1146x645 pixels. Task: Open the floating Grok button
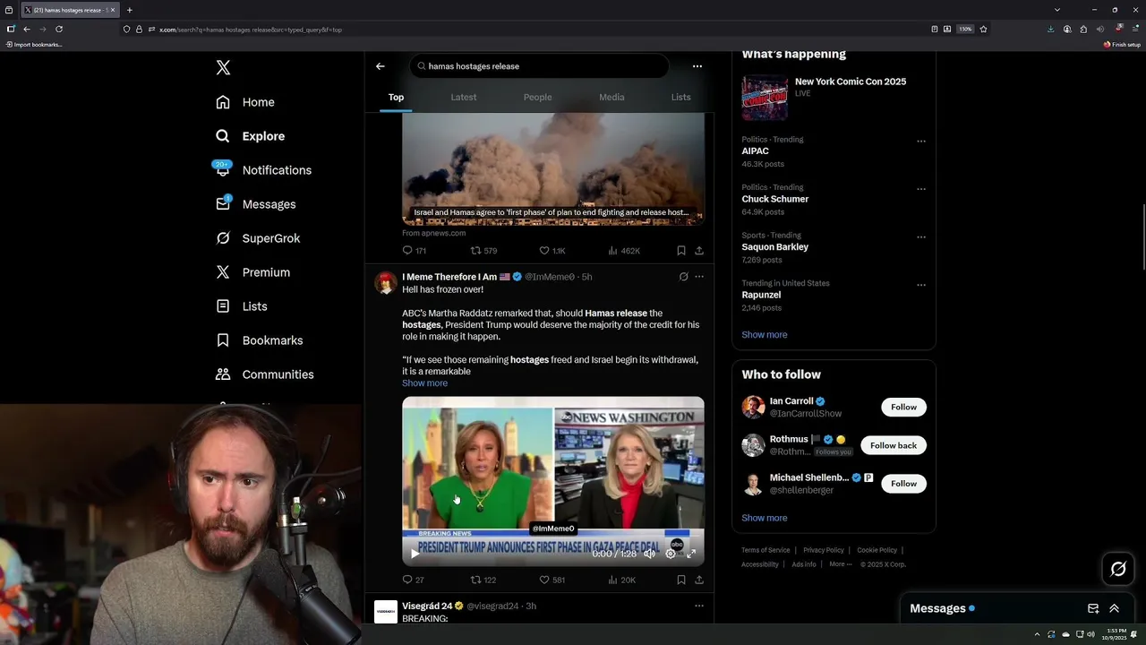pos(1118,569)
